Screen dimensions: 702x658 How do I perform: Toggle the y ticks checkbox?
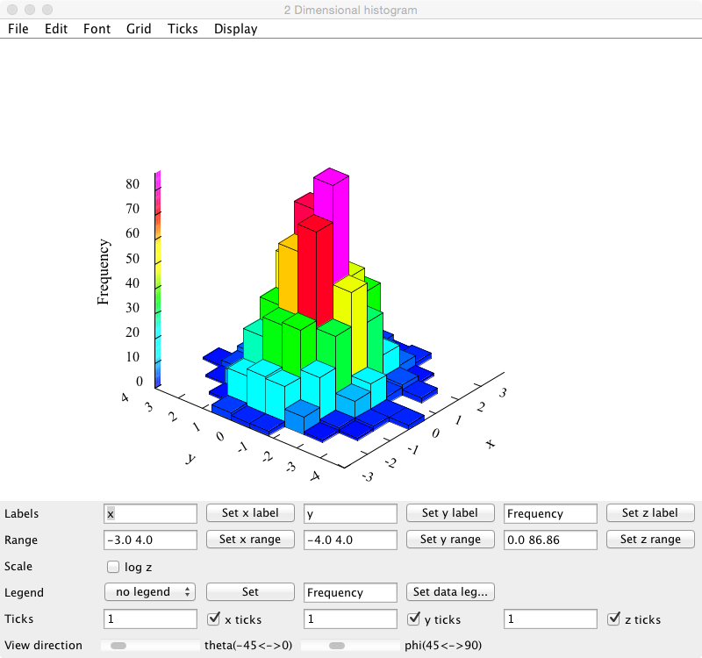tap(415, 619)
